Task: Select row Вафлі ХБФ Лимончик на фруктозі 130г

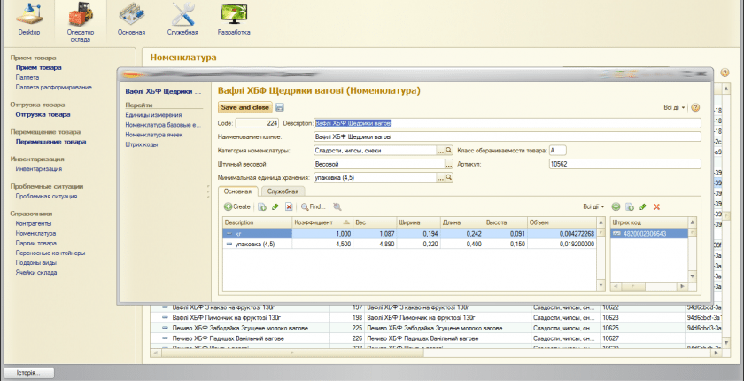Action: pos(436,318)
